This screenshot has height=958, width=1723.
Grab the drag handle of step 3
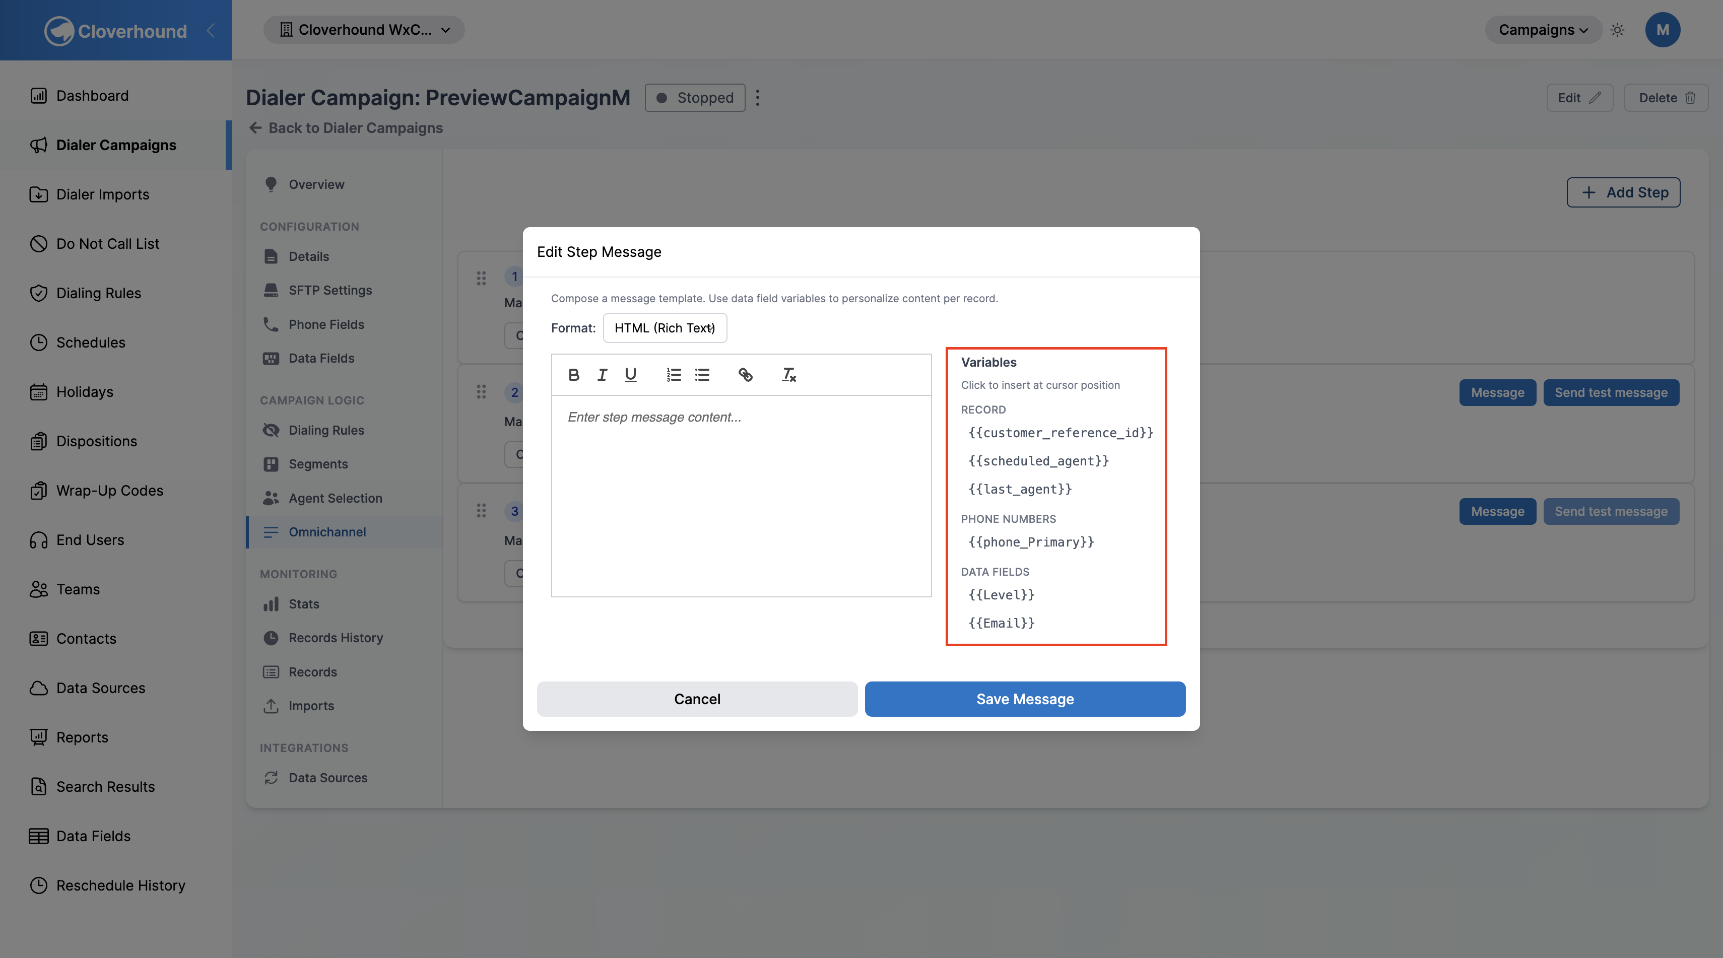click(481, 511)
